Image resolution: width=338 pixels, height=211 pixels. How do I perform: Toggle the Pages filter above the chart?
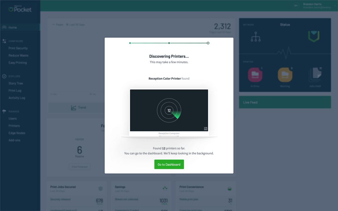[58, 24]
